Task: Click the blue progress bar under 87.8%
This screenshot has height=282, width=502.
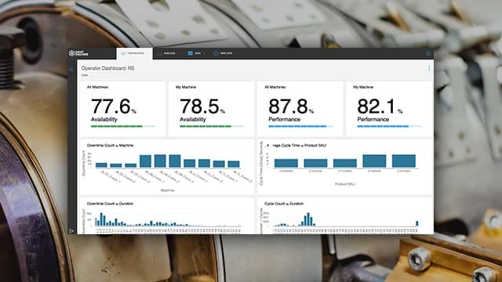Action: [300, 126]
